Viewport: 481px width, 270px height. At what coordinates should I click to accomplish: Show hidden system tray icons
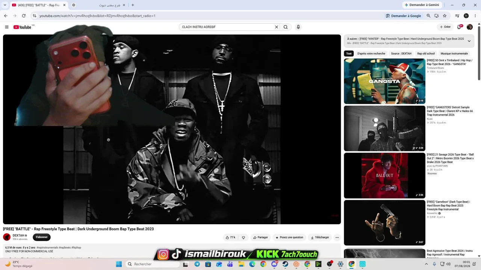pyautogui.click(x=427, y=264)
